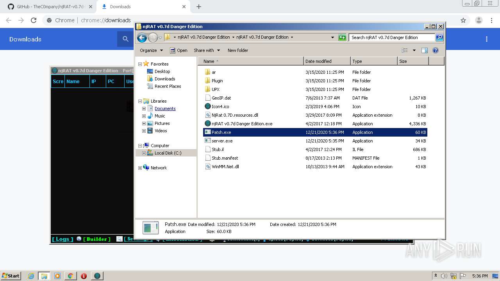Collapse the Favorites tree group

tap(140, 64)
